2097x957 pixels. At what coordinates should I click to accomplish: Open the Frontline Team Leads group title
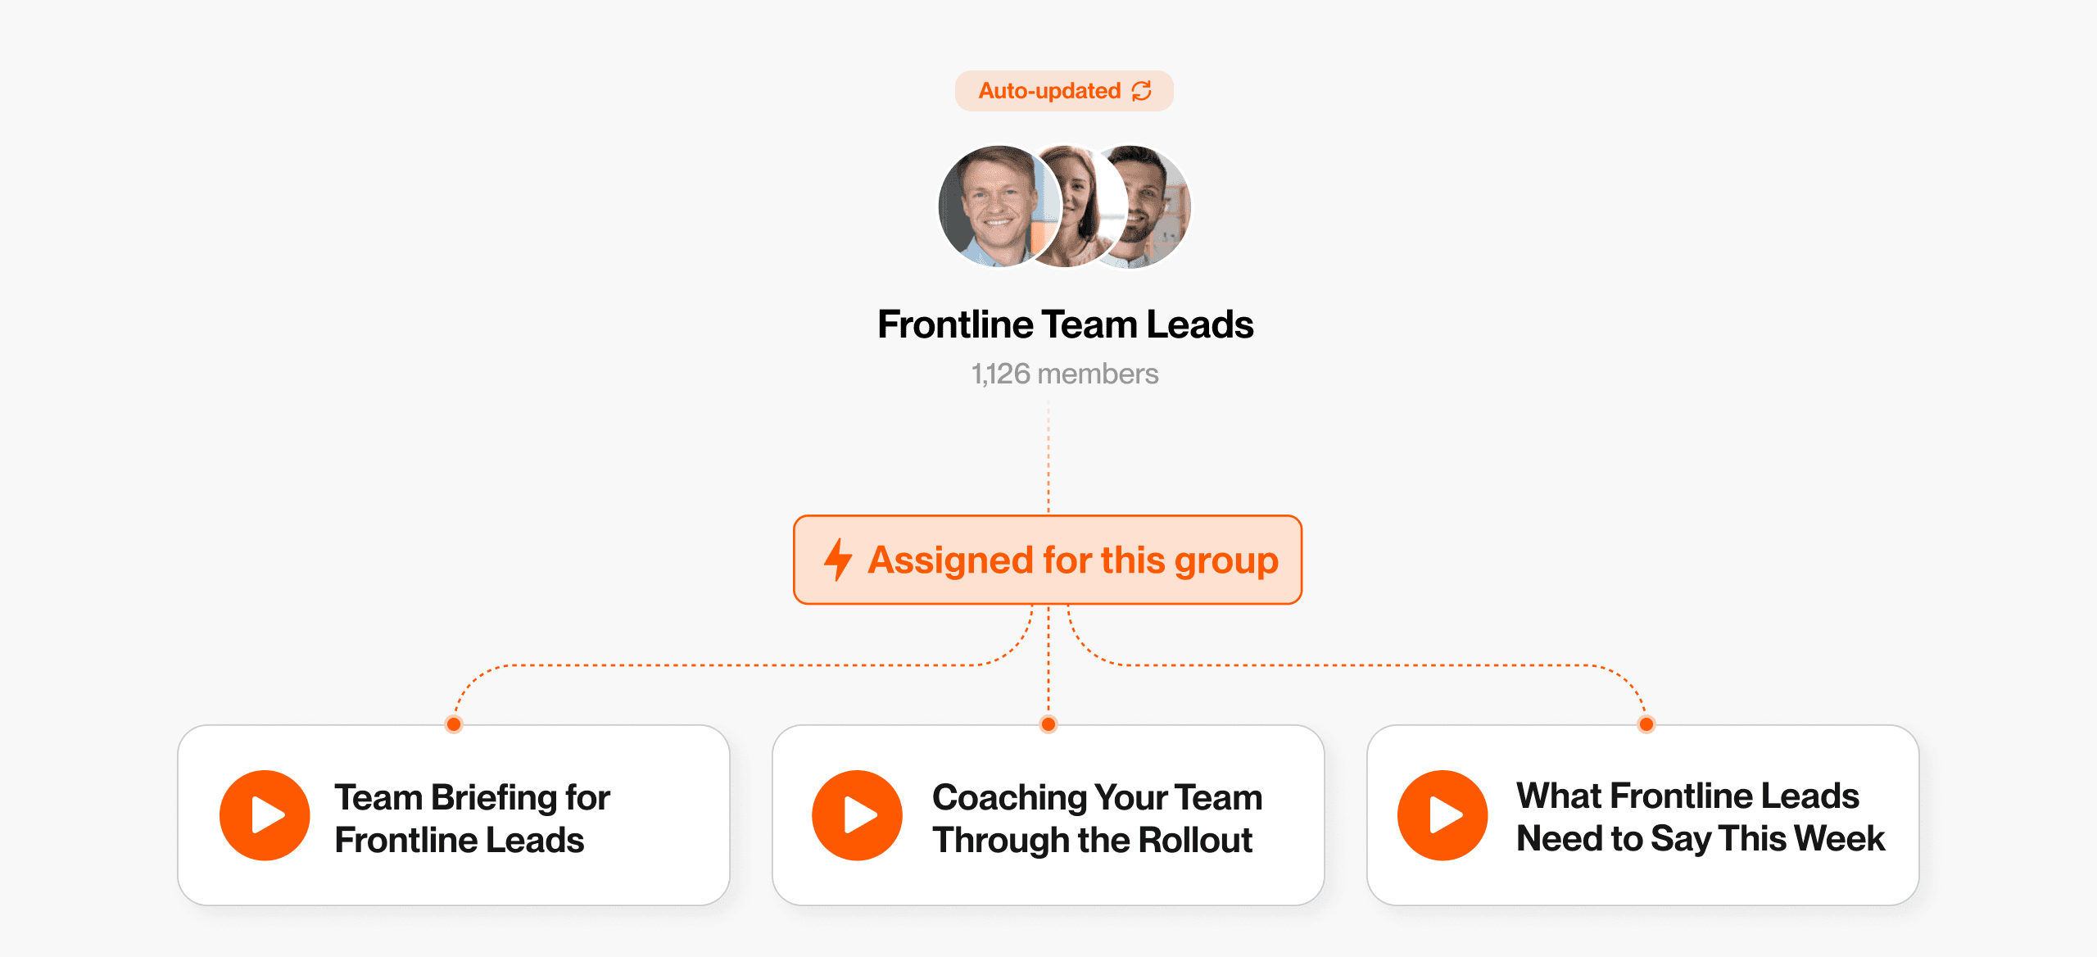pyautogui.click(x=1065, y=324)
